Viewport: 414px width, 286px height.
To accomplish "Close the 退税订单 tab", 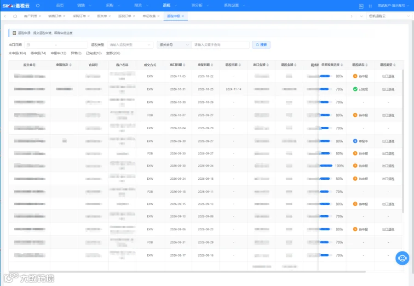I will [134, 16].
